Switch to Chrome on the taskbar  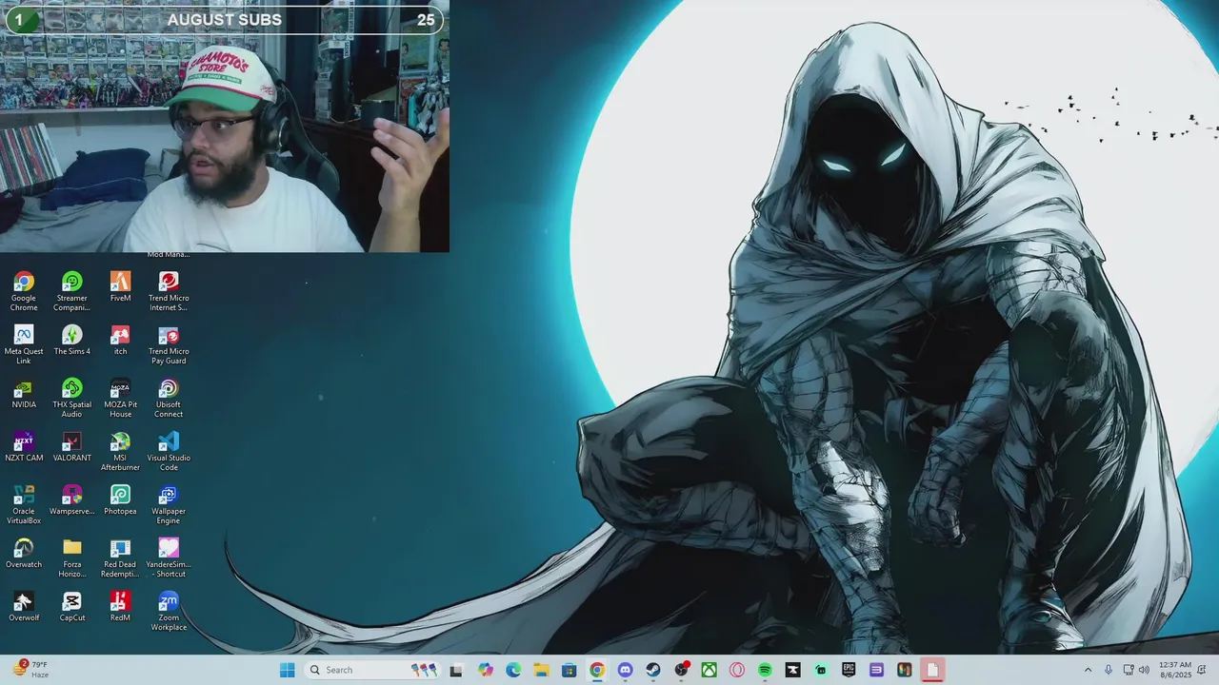point(597,670)
